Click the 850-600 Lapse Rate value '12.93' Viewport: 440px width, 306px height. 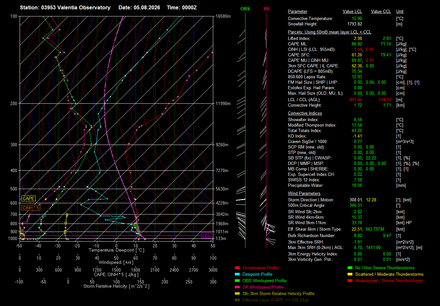[x=357, y=77]
